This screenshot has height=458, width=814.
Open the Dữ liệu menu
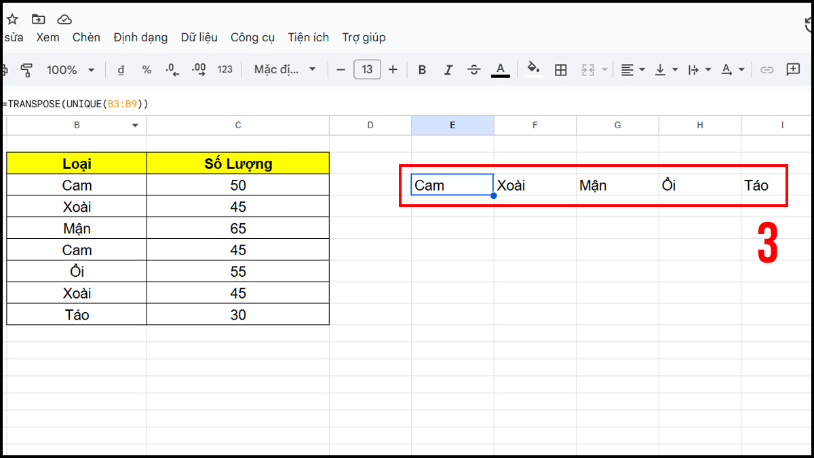(x=199, y=37)
